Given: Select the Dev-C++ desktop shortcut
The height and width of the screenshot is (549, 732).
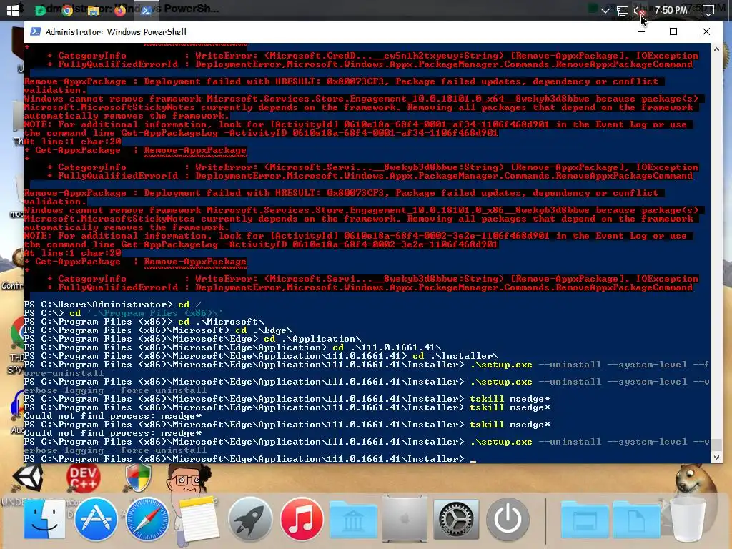Looking at the screenshot, I should [84, 478].
